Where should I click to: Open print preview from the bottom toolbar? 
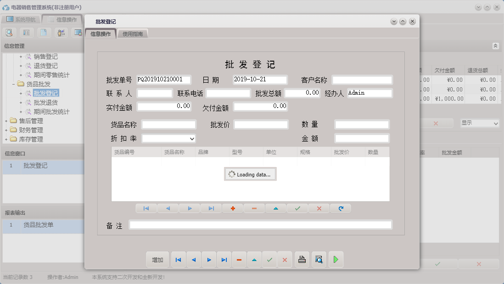click(319, 260)
